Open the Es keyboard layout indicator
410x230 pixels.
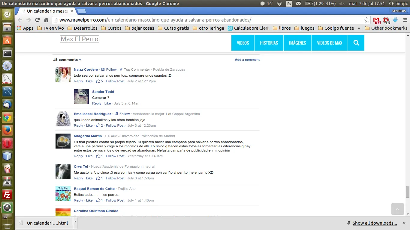point(289,4)
